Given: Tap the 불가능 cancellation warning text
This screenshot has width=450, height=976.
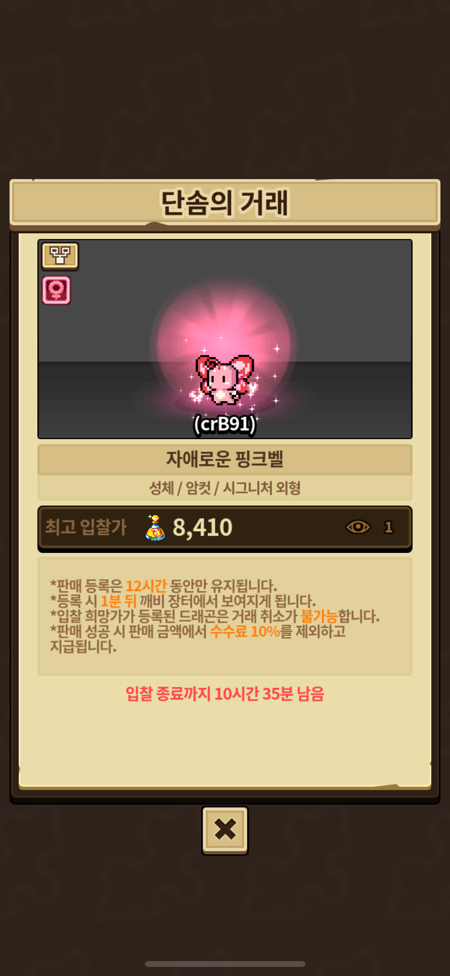Looking at the screenshot, I should (x=319, y=616).
